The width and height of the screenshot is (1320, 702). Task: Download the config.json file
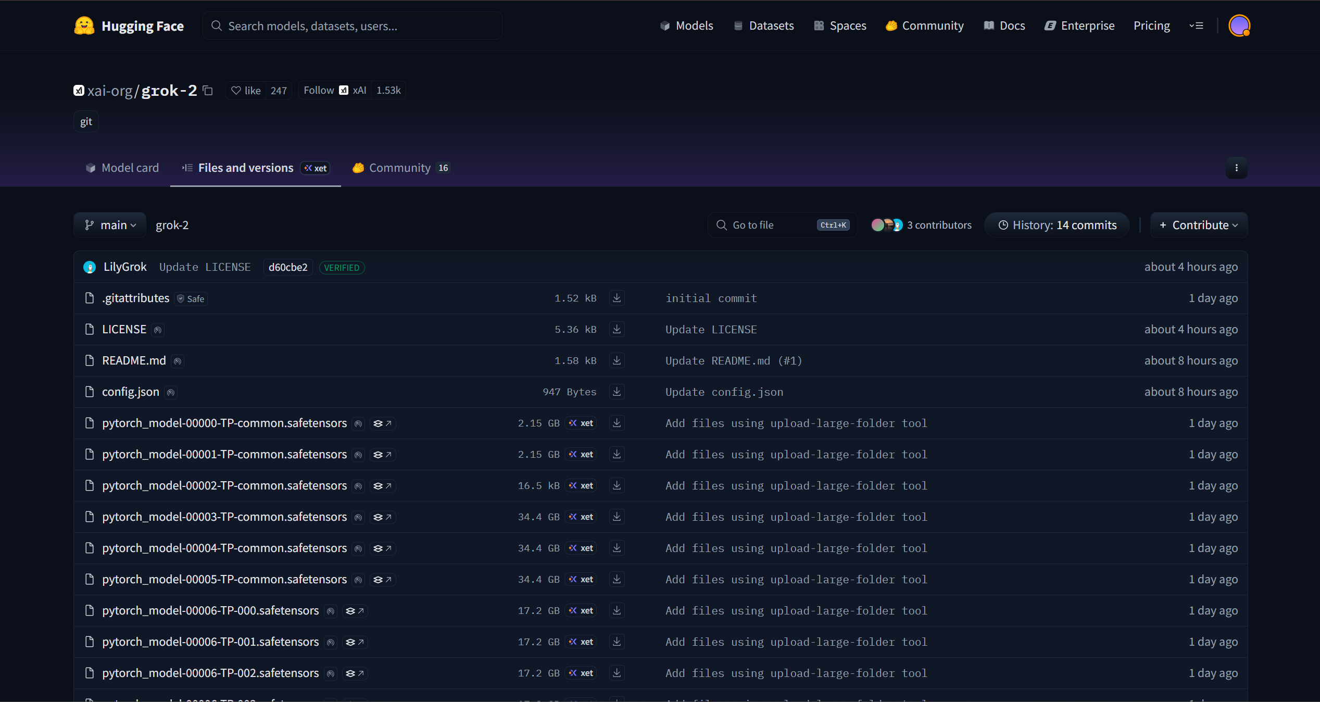pos(617,392)
